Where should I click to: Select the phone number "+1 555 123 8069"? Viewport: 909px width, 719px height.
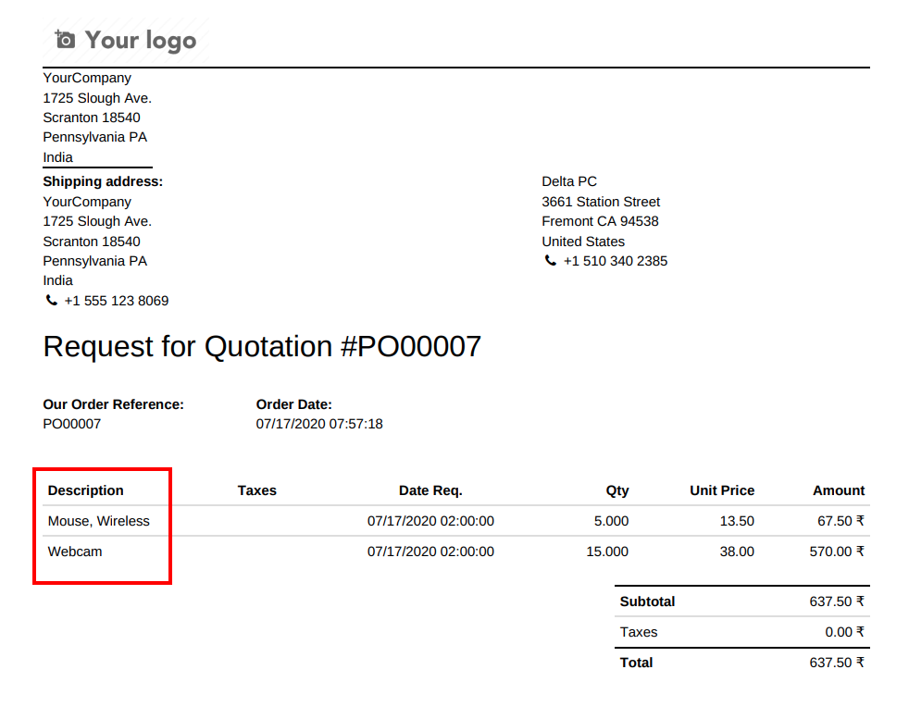tap(117, 301)
